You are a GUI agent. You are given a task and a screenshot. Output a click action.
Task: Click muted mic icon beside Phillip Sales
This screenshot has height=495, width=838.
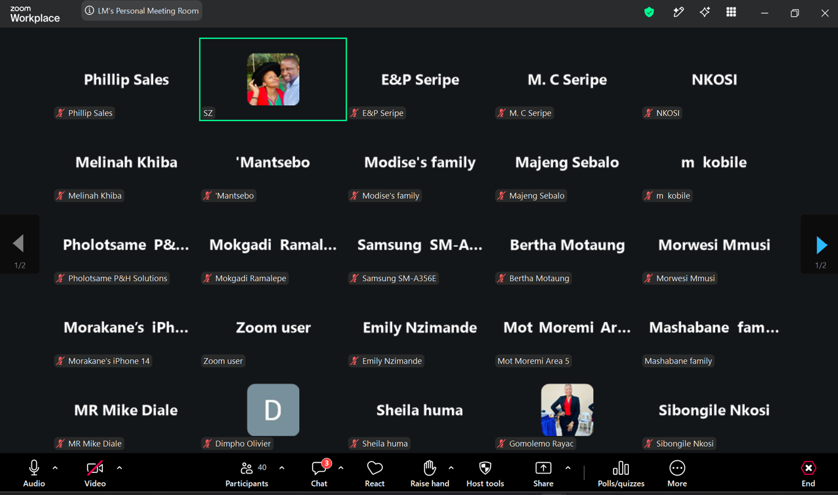click(61, 113)
